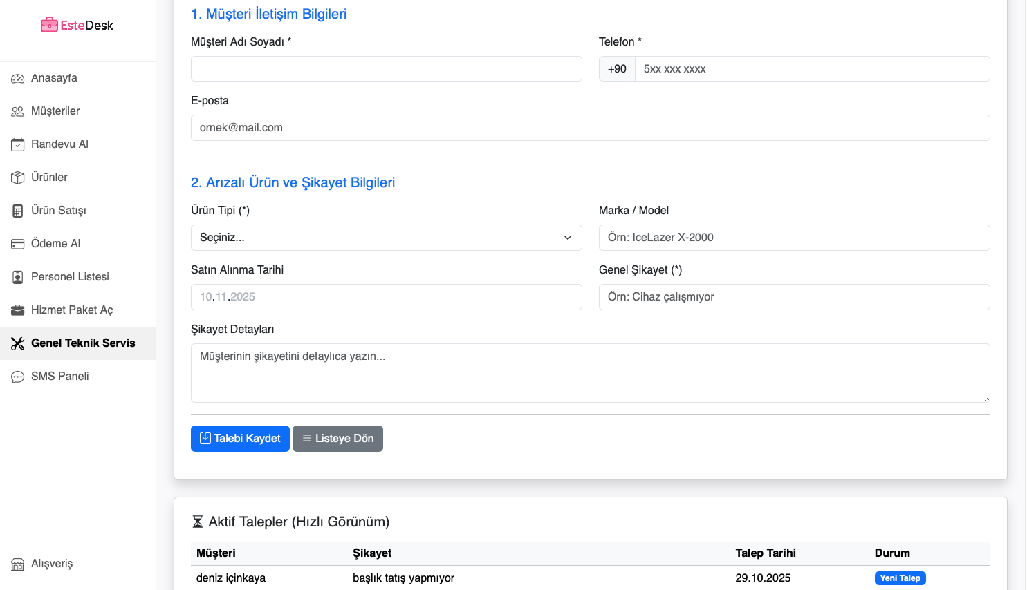
Task: Click the Listeye Dön button
Action: 337,439
